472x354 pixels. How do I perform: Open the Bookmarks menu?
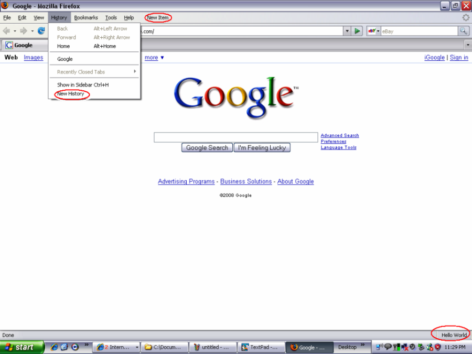click(x=86, y=18)
